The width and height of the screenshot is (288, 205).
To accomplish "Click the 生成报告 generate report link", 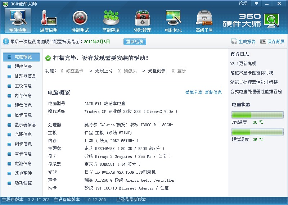I will pyautogui.click(x=247, y=41).
